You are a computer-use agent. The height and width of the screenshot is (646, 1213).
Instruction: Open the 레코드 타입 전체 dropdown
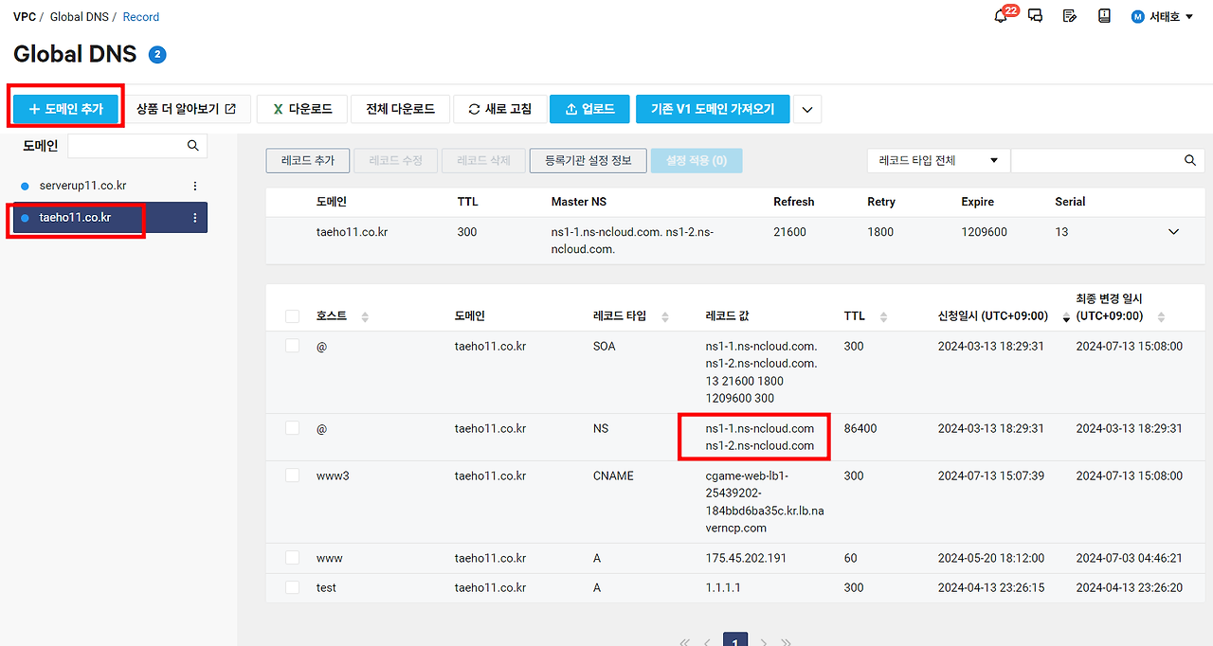[938, 160]
